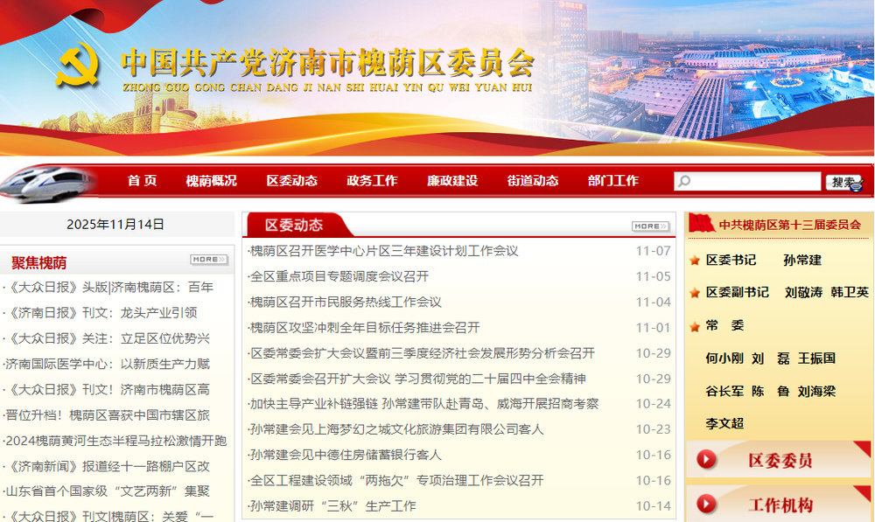This screenshot has height=522, width=875.
Task: Click the star icon next to 常委
Action: 695,326
